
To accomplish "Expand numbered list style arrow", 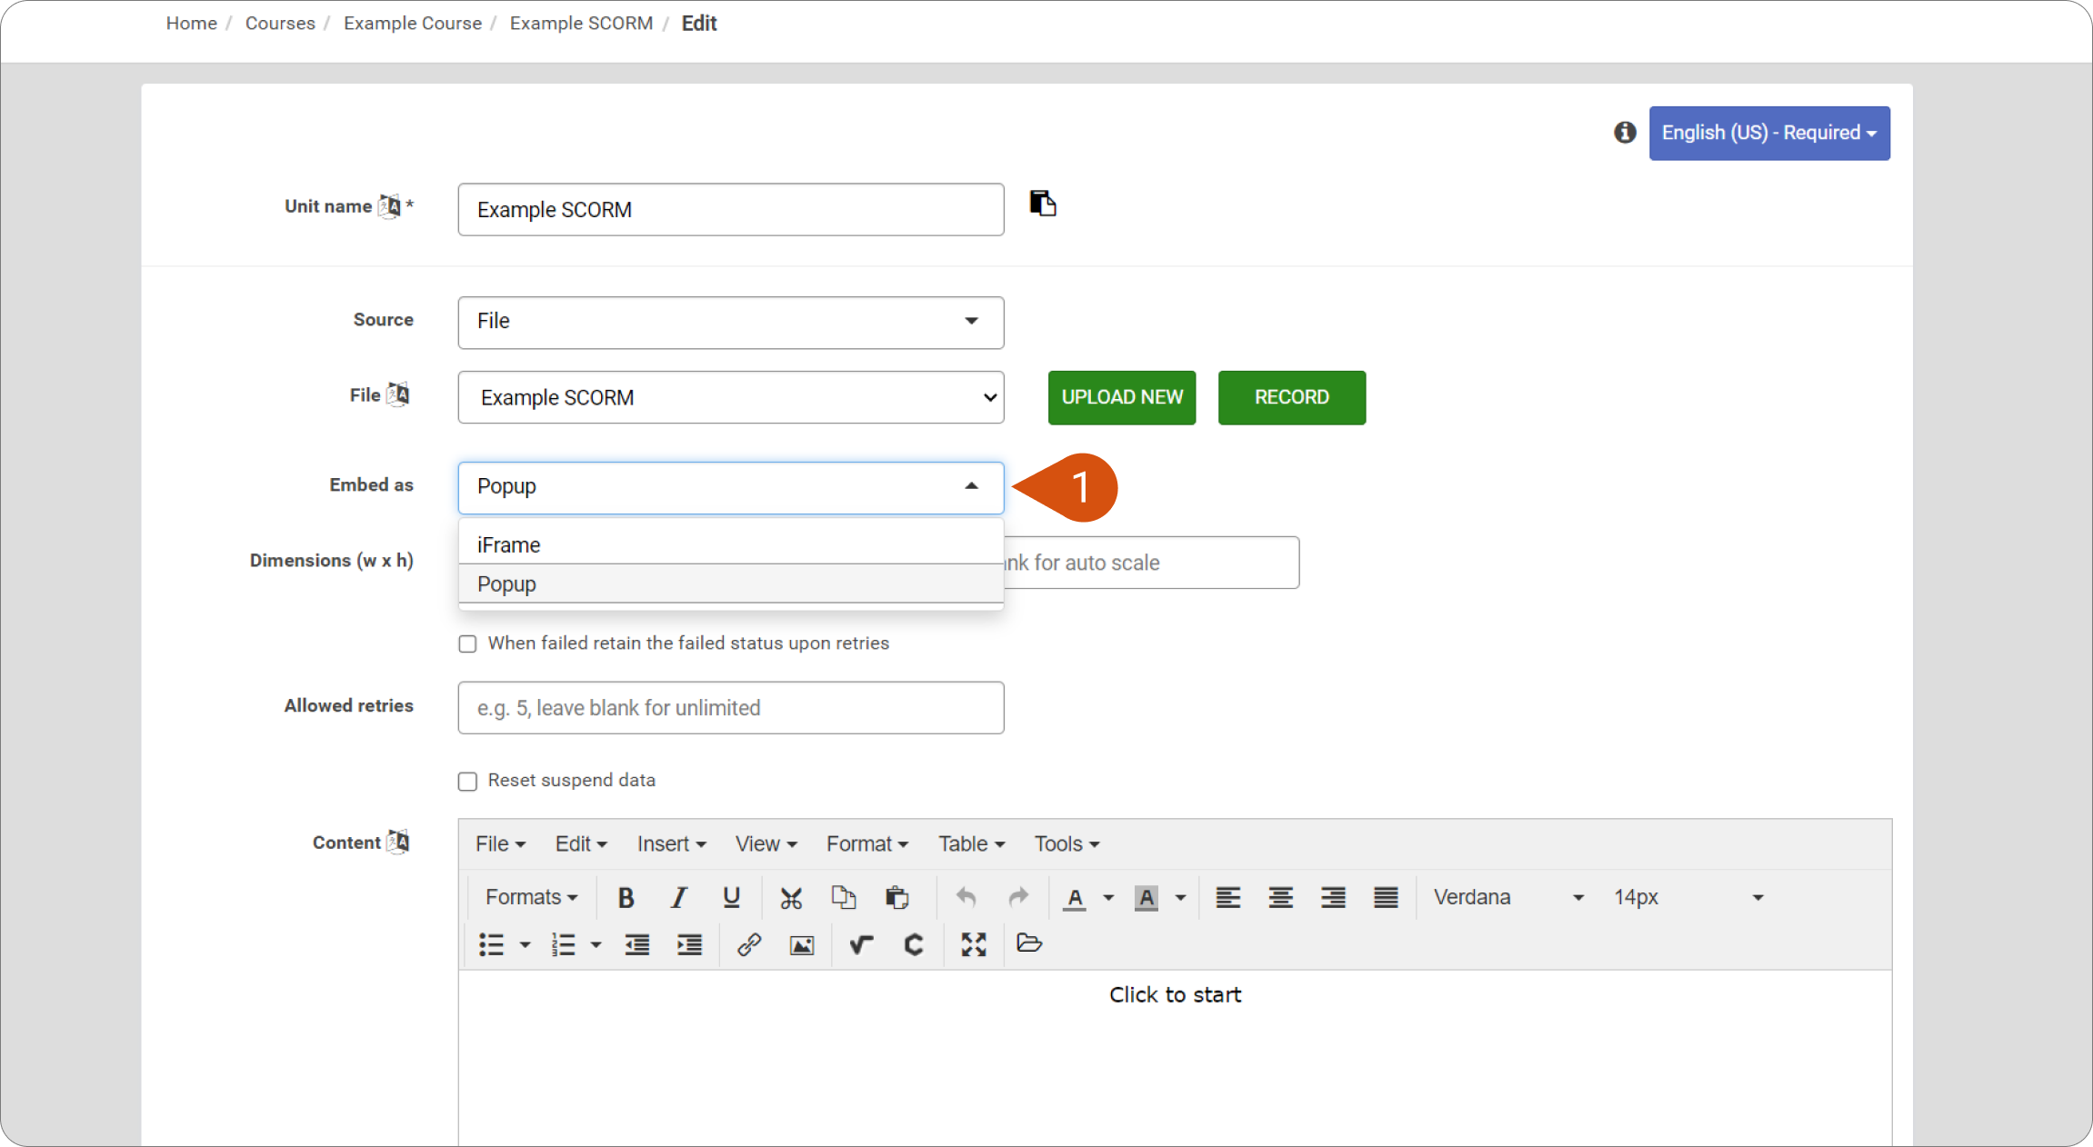I will pyautogui.click(x=596, y=945).
